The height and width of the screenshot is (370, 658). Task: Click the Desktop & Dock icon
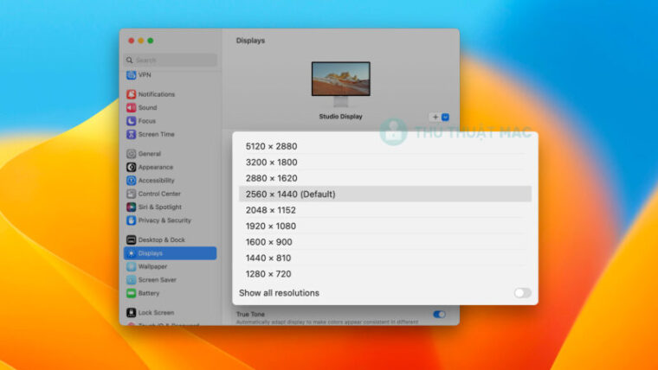click(132, 239)
